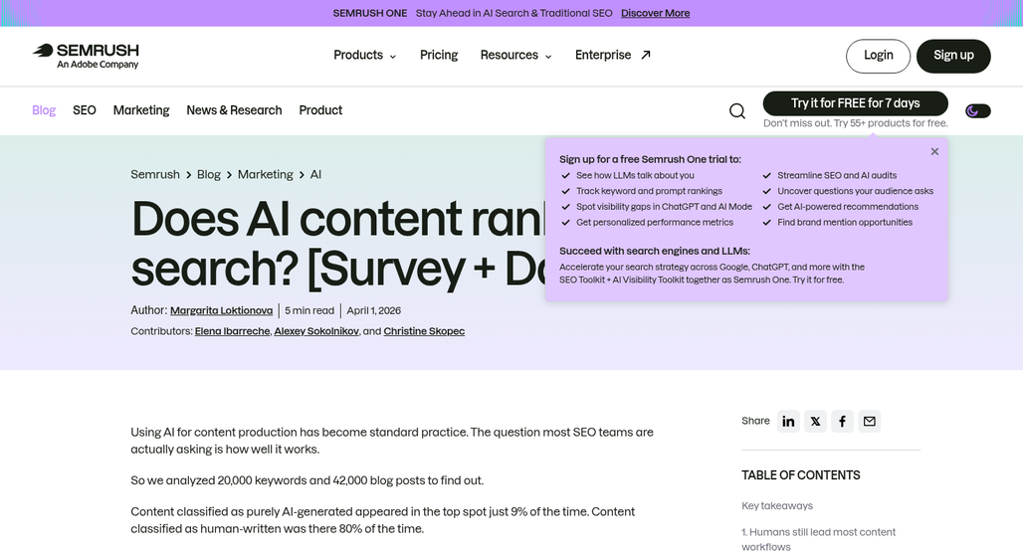Select the Blog tab
This screenshot has height=553, width=1023.
tap(44, 110)
